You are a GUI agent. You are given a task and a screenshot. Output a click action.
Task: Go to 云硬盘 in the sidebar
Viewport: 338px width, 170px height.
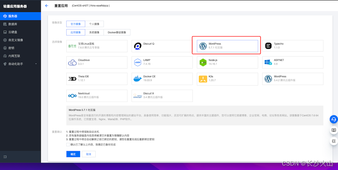pyautogui.click(x=20, y=32)
